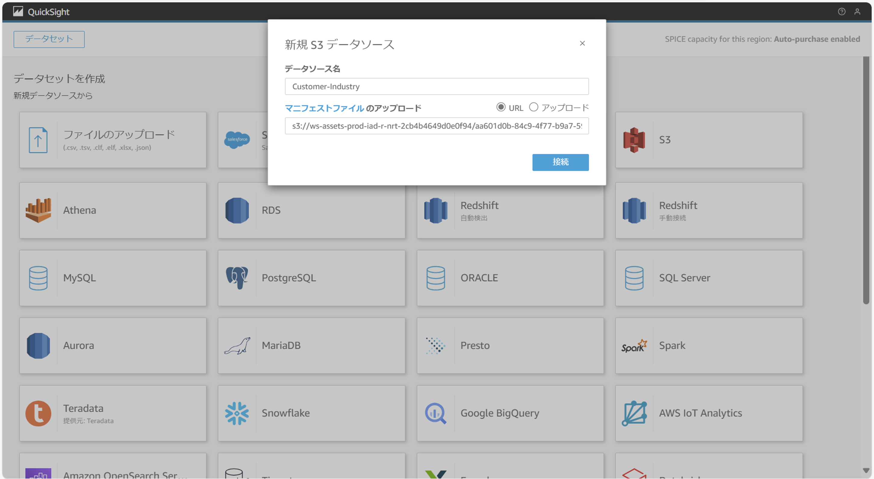Close the 新規 S3 データソース dialog

coord(582,43)
